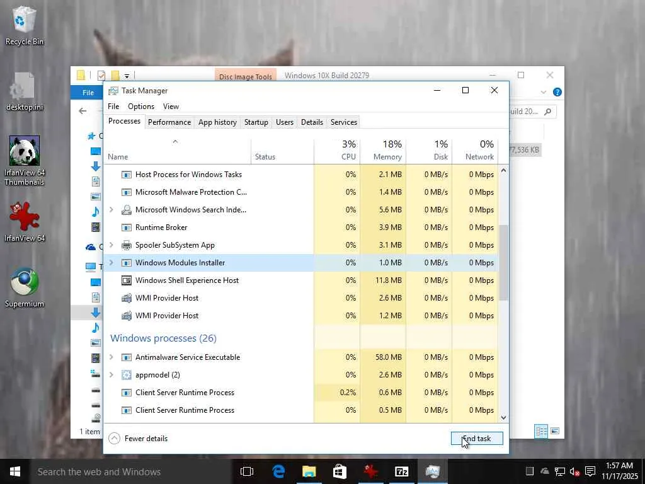Viewport: 645px width, 484px height.
Task: Open the Store taskbar icon
Action: pyautogui.click(x=340, y=471)
